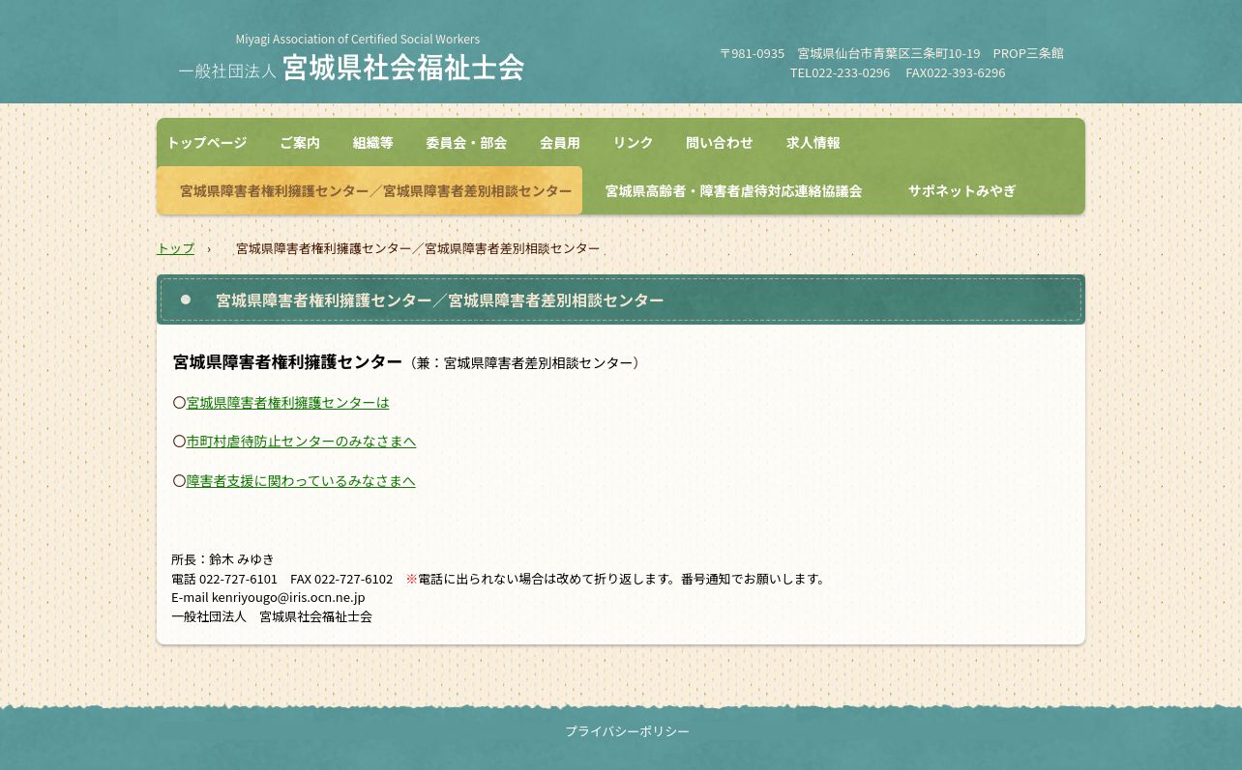Click the header TEL022-233-0296 text
Image resolution: width=1242 pixels, height=770 pixels.
pyautogui.click(x=840, y=72)
